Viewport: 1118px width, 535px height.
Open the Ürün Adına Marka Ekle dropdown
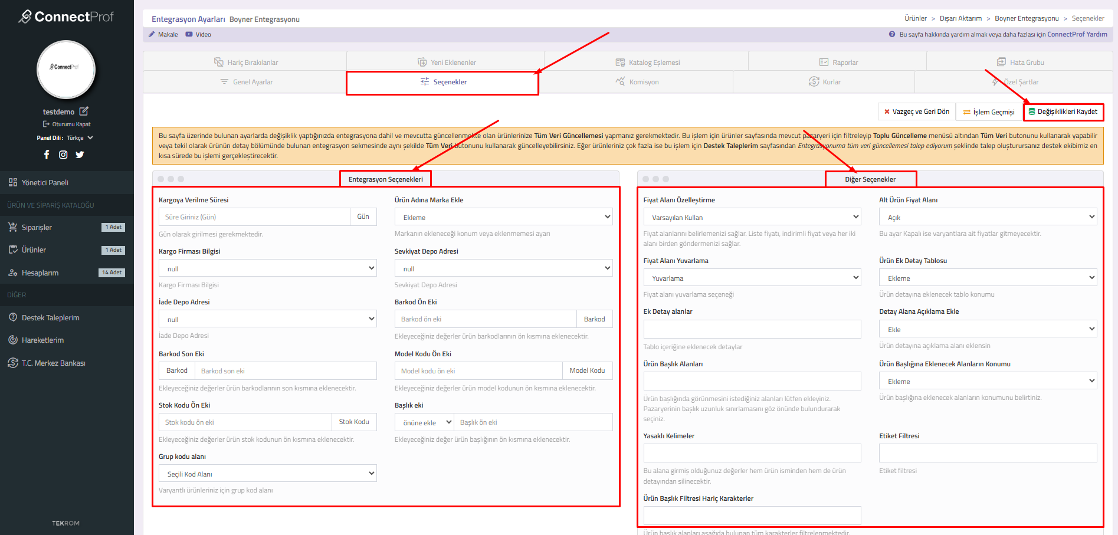click(503, 217)
